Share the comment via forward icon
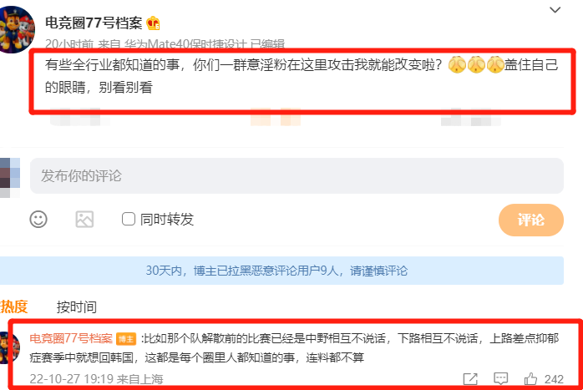This screenshot has width=583, height=390. click(470, 379)
